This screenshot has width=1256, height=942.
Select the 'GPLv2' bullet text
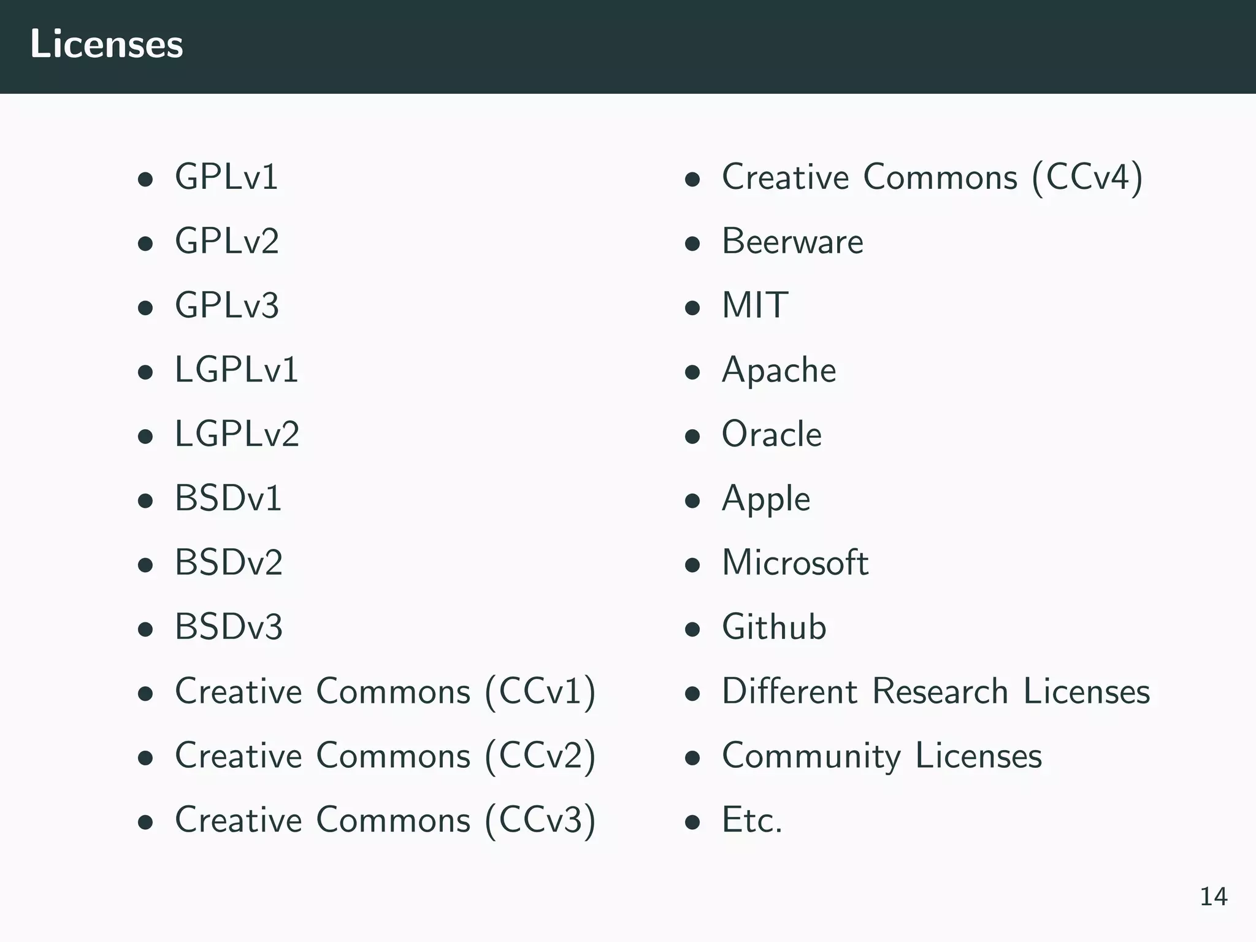227,241
